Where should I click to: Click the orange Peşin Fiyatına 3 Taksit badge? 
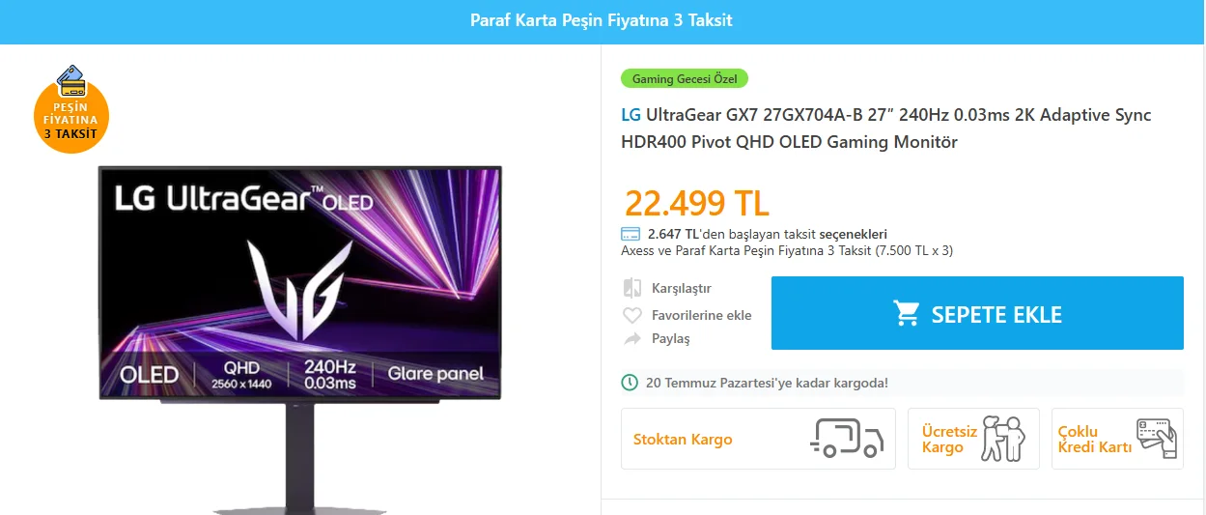(x=71, y=109)
